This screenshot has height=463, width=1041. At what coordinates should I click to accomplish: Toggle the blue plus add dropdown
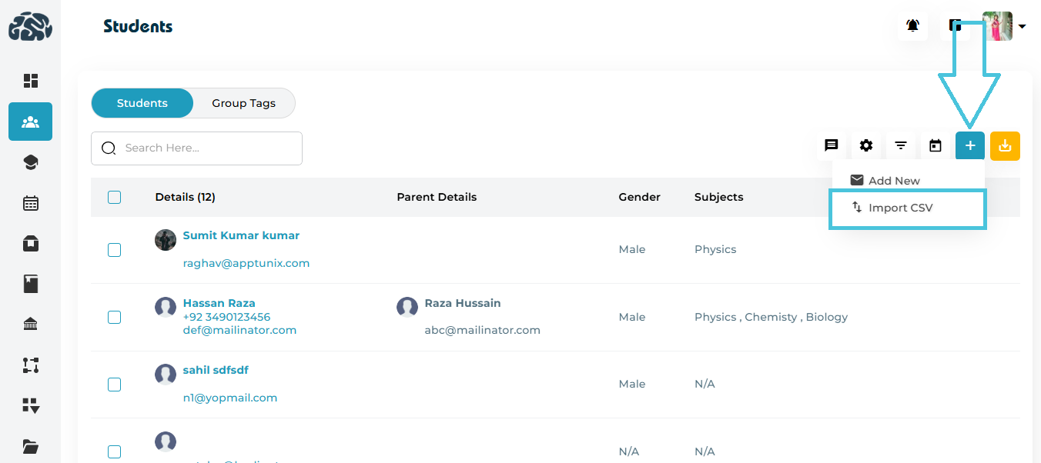pos(970,145)
